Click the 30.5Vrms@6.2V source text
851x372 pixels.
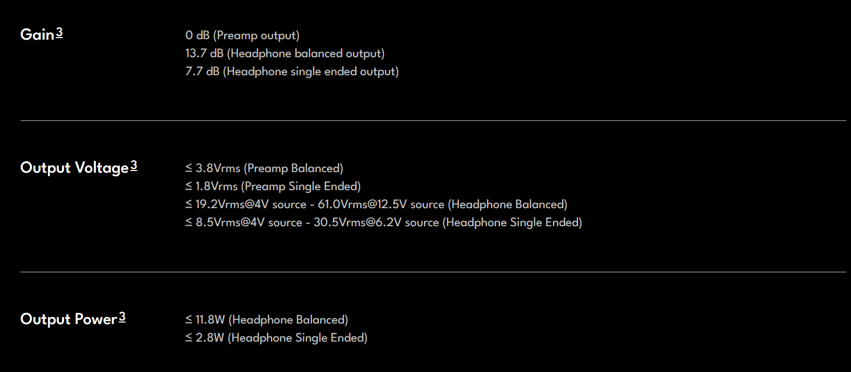[x=376, y=223]
